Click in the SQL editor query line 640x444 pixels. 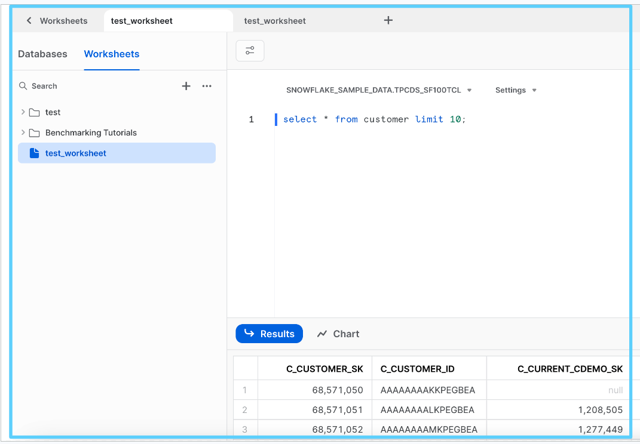click(x=374, y=119)
